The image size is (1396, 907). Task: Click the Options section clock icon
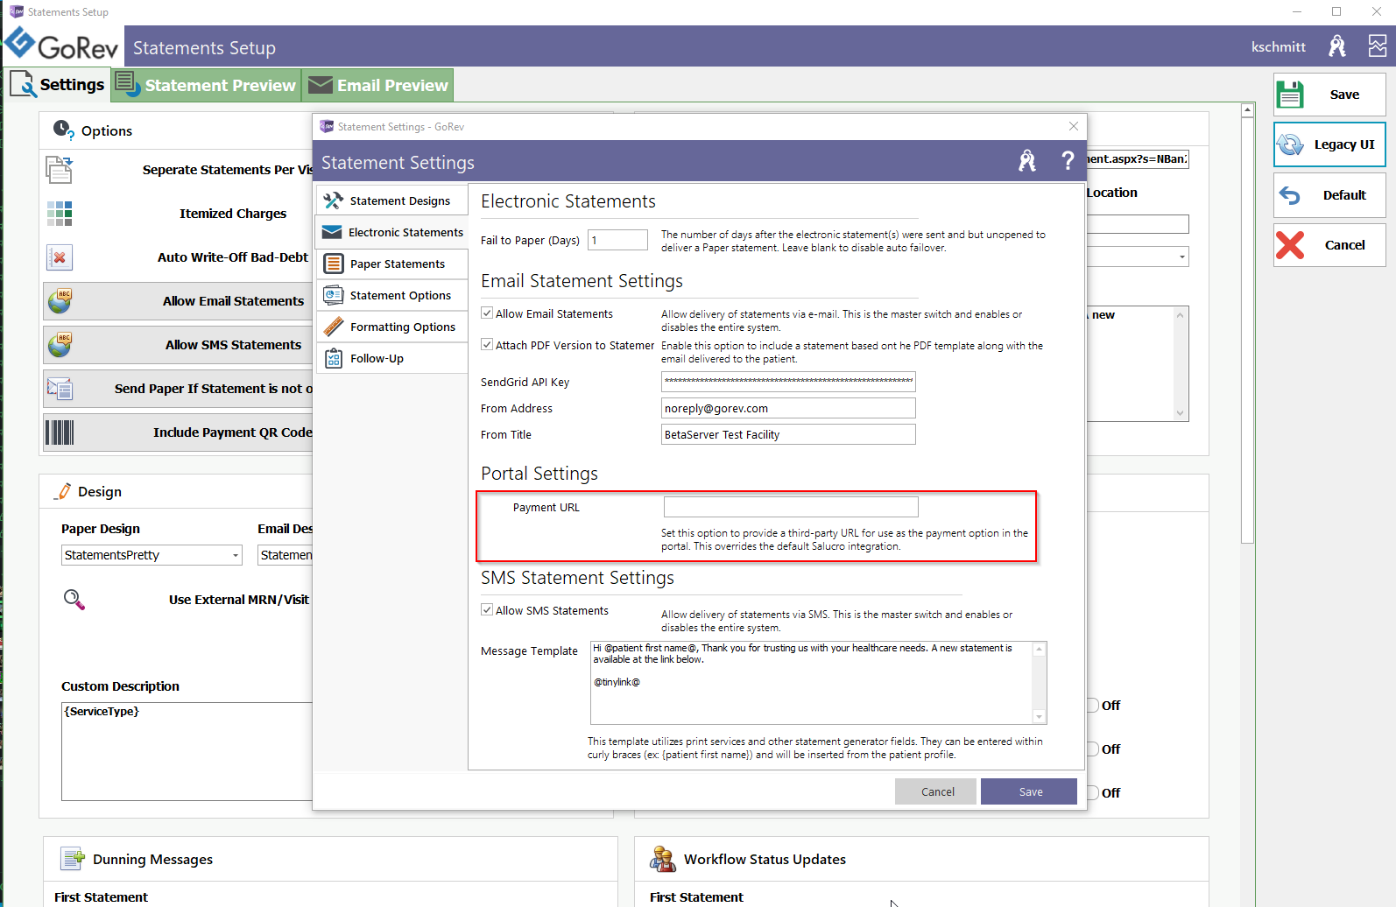click(x=63, y=130)
